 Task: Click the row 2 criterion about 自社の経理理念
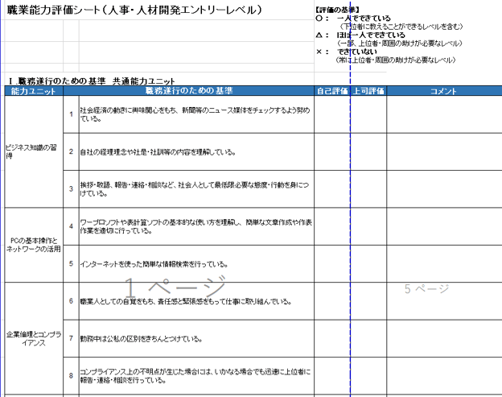(196, 152)
